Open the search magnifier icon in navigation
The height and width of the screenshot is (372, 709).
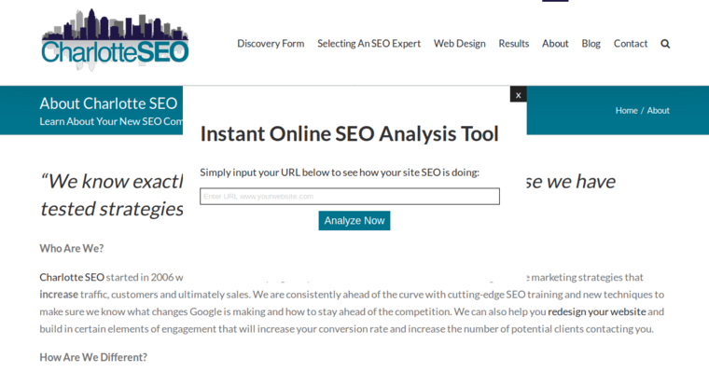665,44
